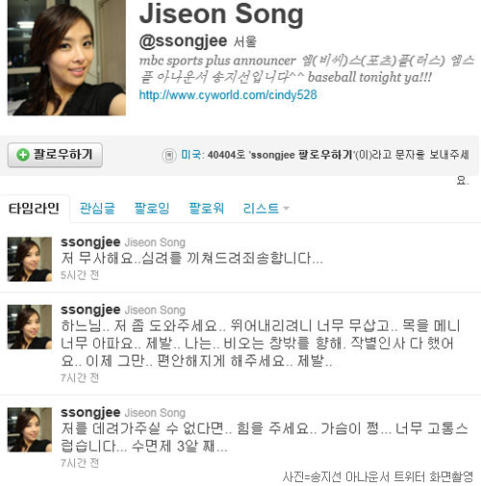The height and width of the screenshot is (486, 481).
Task: Open the 팔로잉 tab
Action: [x=152, y=209]
